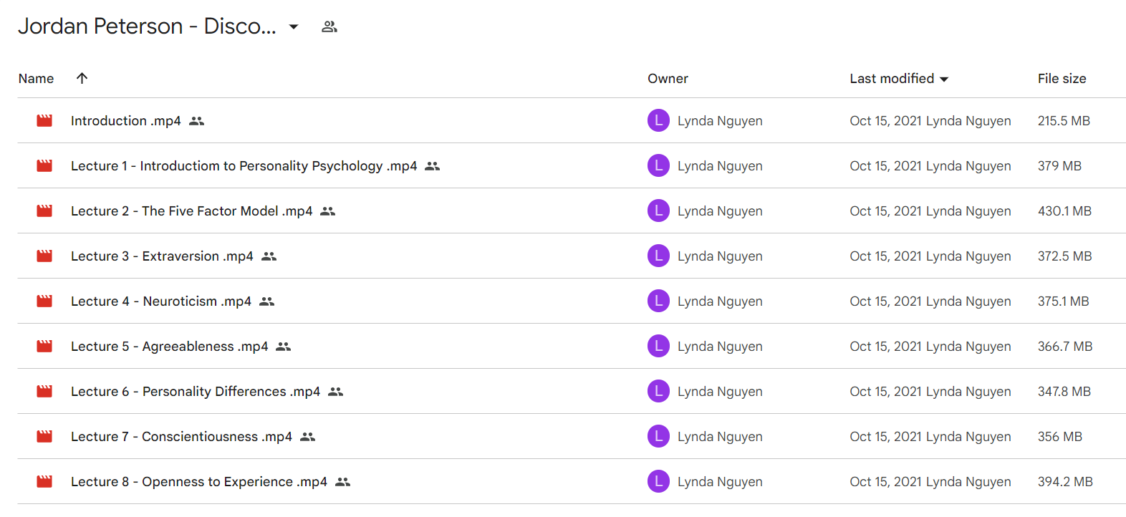The height and width of the screenshot is (517, 1126).
Task: Open the Last modified sort dropdown
Action: (x=944, y=79)
